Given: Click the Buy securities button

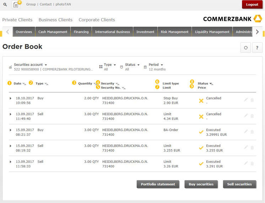Looking at the screenshot, I should pos(201,184).
